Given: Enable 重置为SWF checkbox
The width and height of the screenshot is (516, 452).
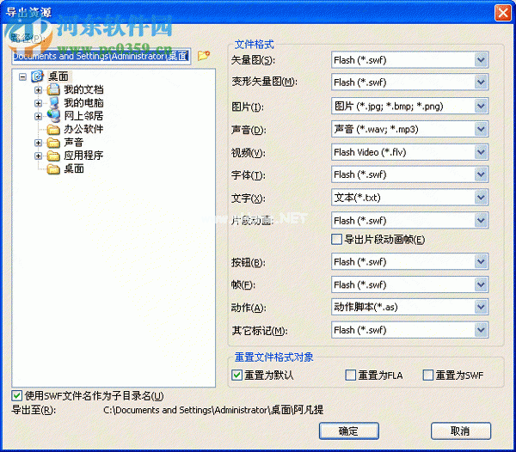Looking at the screenshot, I should [x=427, y=375].
